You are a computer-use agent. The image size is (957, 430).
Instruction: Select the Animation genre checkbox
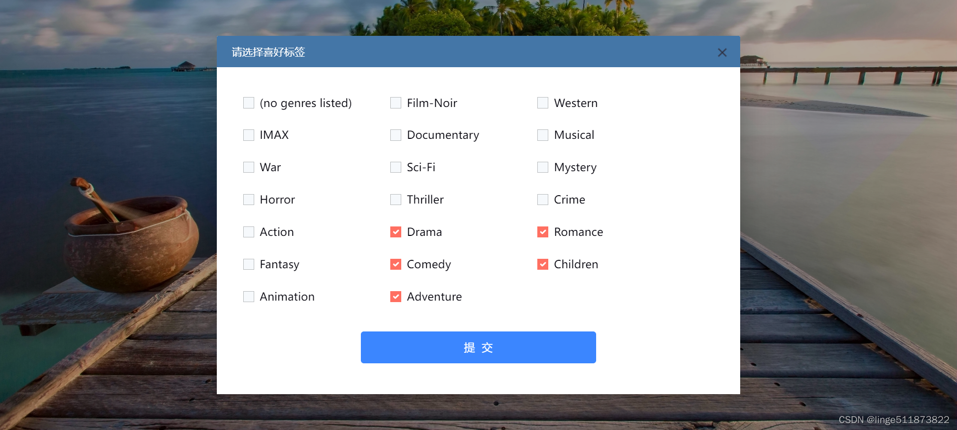(249, 297)
